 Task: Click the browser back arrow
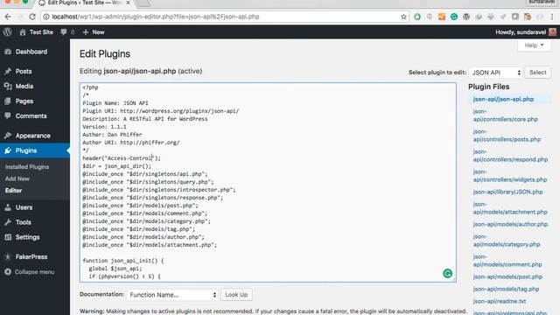pos(8,17)
